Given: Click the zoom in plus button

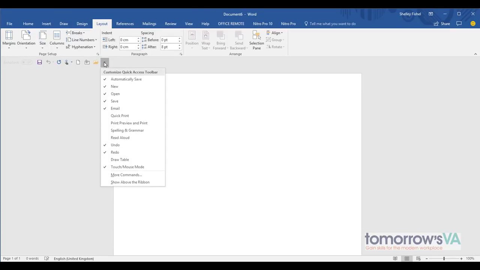Looking at the screenshot, I should pyautogui.click(x=461, y=258).
